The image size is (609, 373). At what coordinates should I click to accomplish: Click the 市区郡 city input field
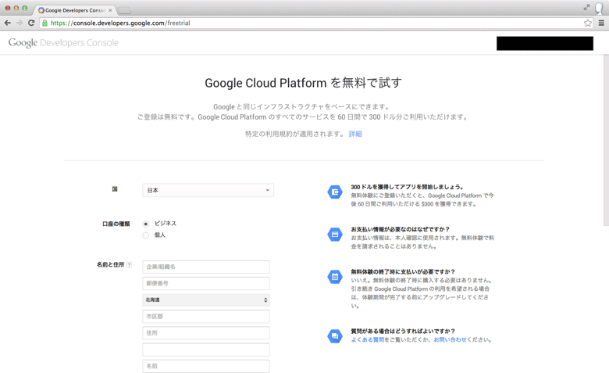[x=206, y=316]
